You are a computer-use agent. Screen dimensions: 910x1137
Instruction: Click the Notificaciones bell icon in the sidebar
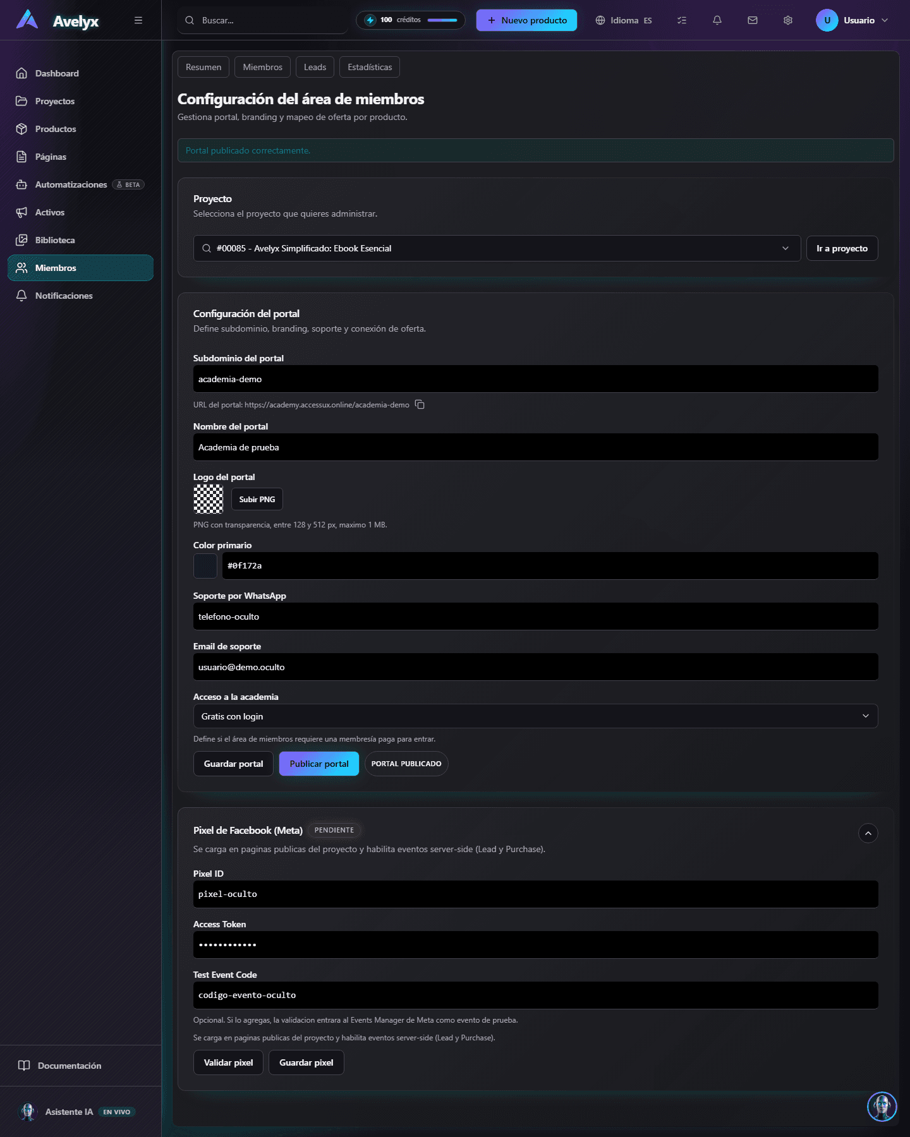click(21, 296)
